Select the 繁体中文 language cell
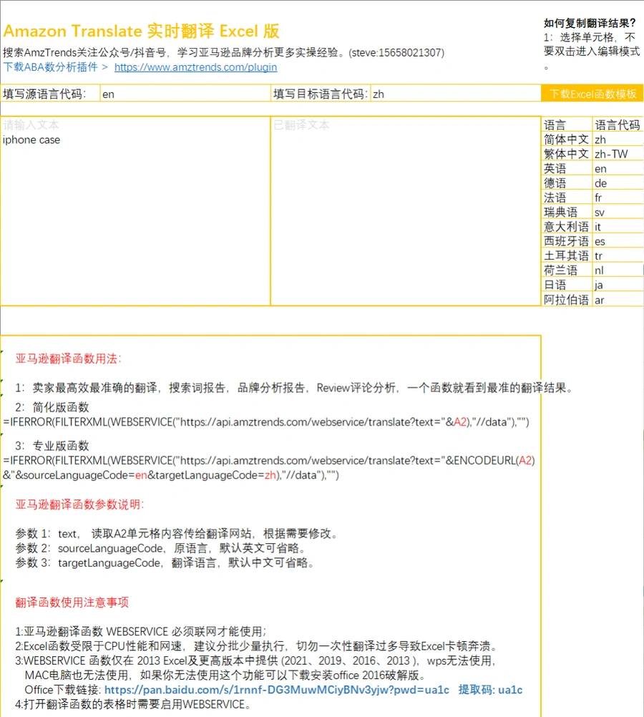Screen dimensions: 644x717 pos(567,154)
